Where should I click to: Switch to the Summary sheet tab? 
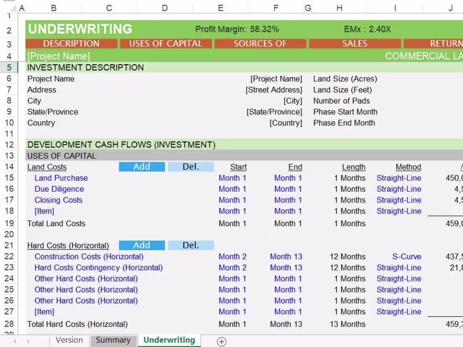(x=113, y=340)
